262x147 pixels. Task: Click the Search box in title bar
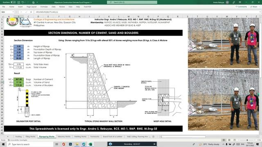click(132, 2)
